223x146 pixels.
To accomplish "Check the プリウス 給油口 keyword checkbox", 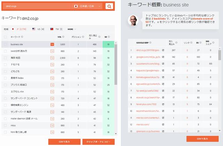I will pyautogui.click(x=5, y=85).
